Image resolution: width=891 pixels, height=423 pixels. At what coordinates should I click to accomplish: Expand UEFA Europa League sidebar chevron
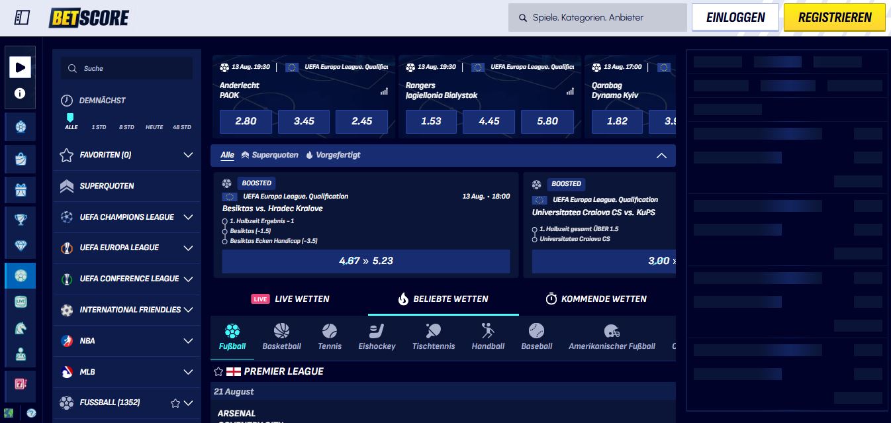188,248
